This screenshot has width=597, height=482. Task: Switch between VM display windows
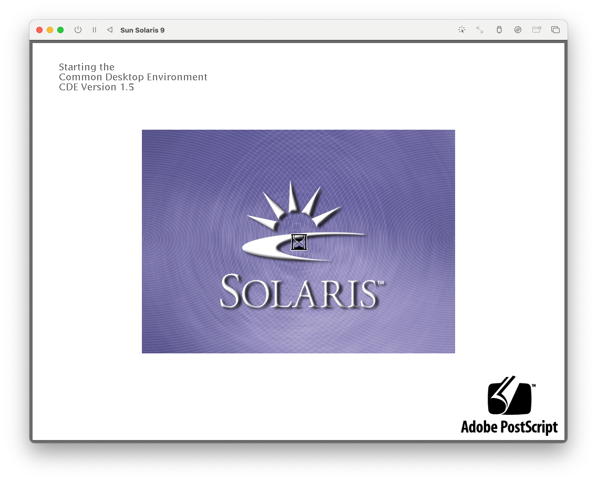click(555, 30)
